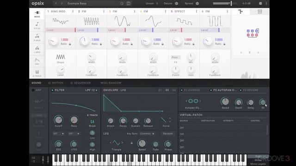Open the settings icon near volume
This screenshot has height=166, width=296.
coord(260,3)
